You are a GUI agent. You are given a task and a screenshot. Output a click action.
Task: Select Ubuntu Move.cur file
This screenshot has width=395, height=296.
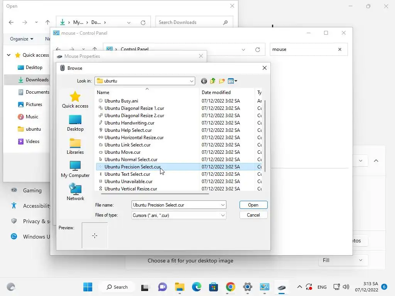[x=122, y=152]
